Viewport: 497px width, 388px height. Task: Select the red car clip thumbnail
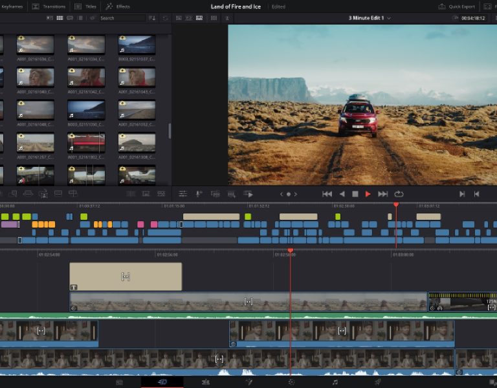tap(86, 141)
